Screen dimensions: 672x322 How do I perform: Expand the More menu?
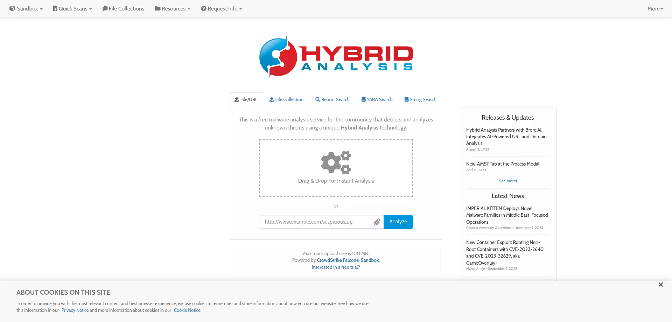click(x=655, y=9)
